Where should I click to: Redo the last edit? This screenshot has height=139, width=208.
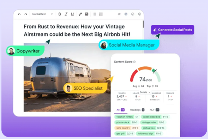(26, 14)
